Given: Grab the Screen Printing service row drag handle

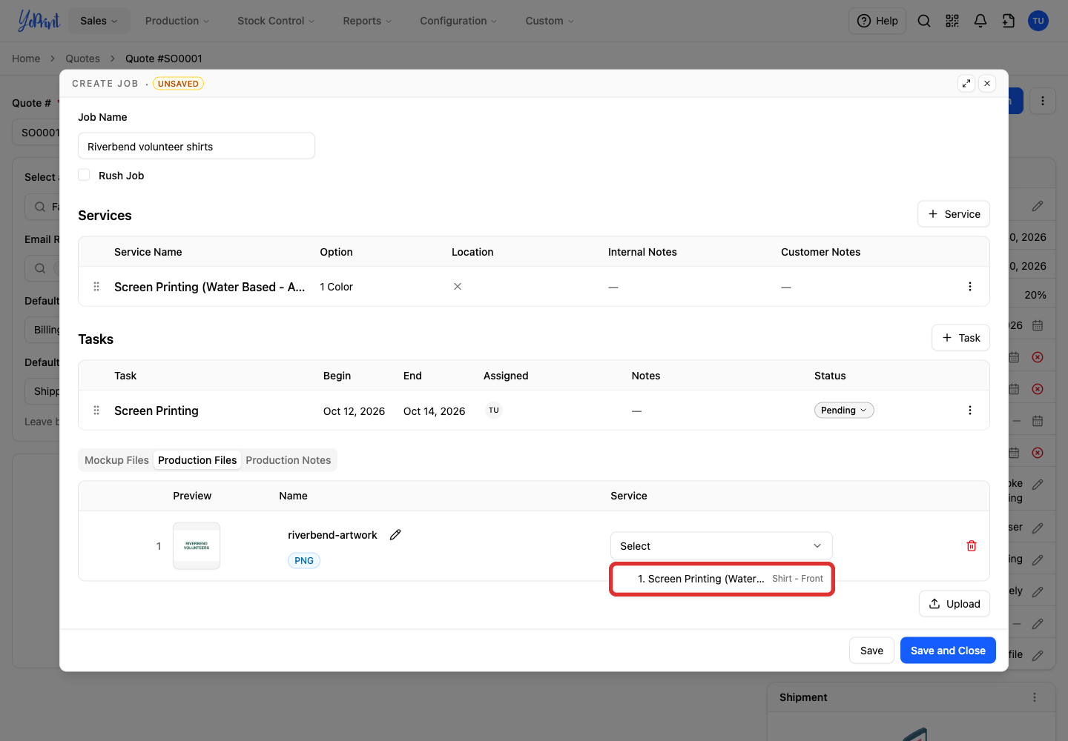Looking at the screenshot, I should (96, 287).
